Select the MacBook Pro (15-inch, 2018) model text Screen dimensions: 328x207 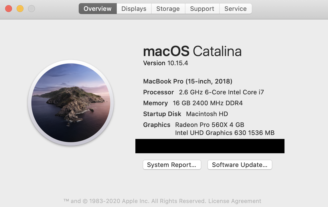188,81
